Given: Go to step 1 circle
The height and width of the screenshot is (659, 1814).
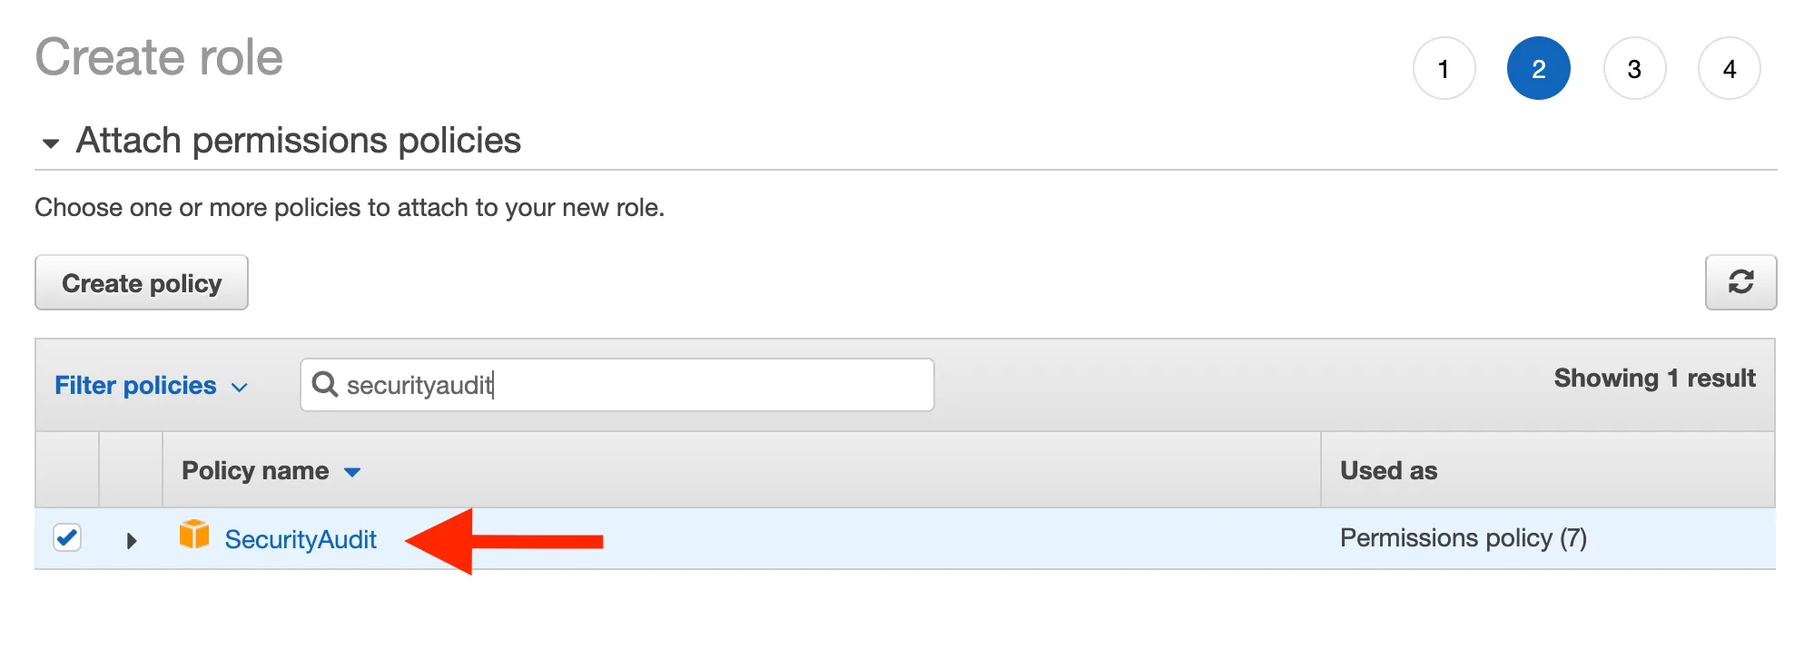Looking at the screenshot, I should [x=1444, y=69].
